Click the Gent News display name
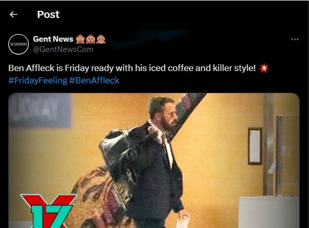 click(53, 39)
